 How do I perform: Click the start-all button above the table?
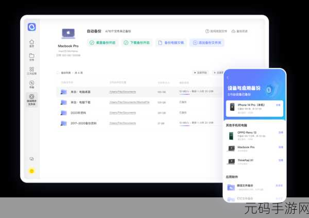pos(200,73)
